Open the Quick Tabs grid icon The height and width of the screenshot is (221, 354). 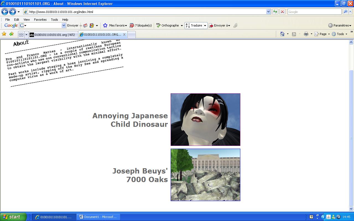pos(21,35)
